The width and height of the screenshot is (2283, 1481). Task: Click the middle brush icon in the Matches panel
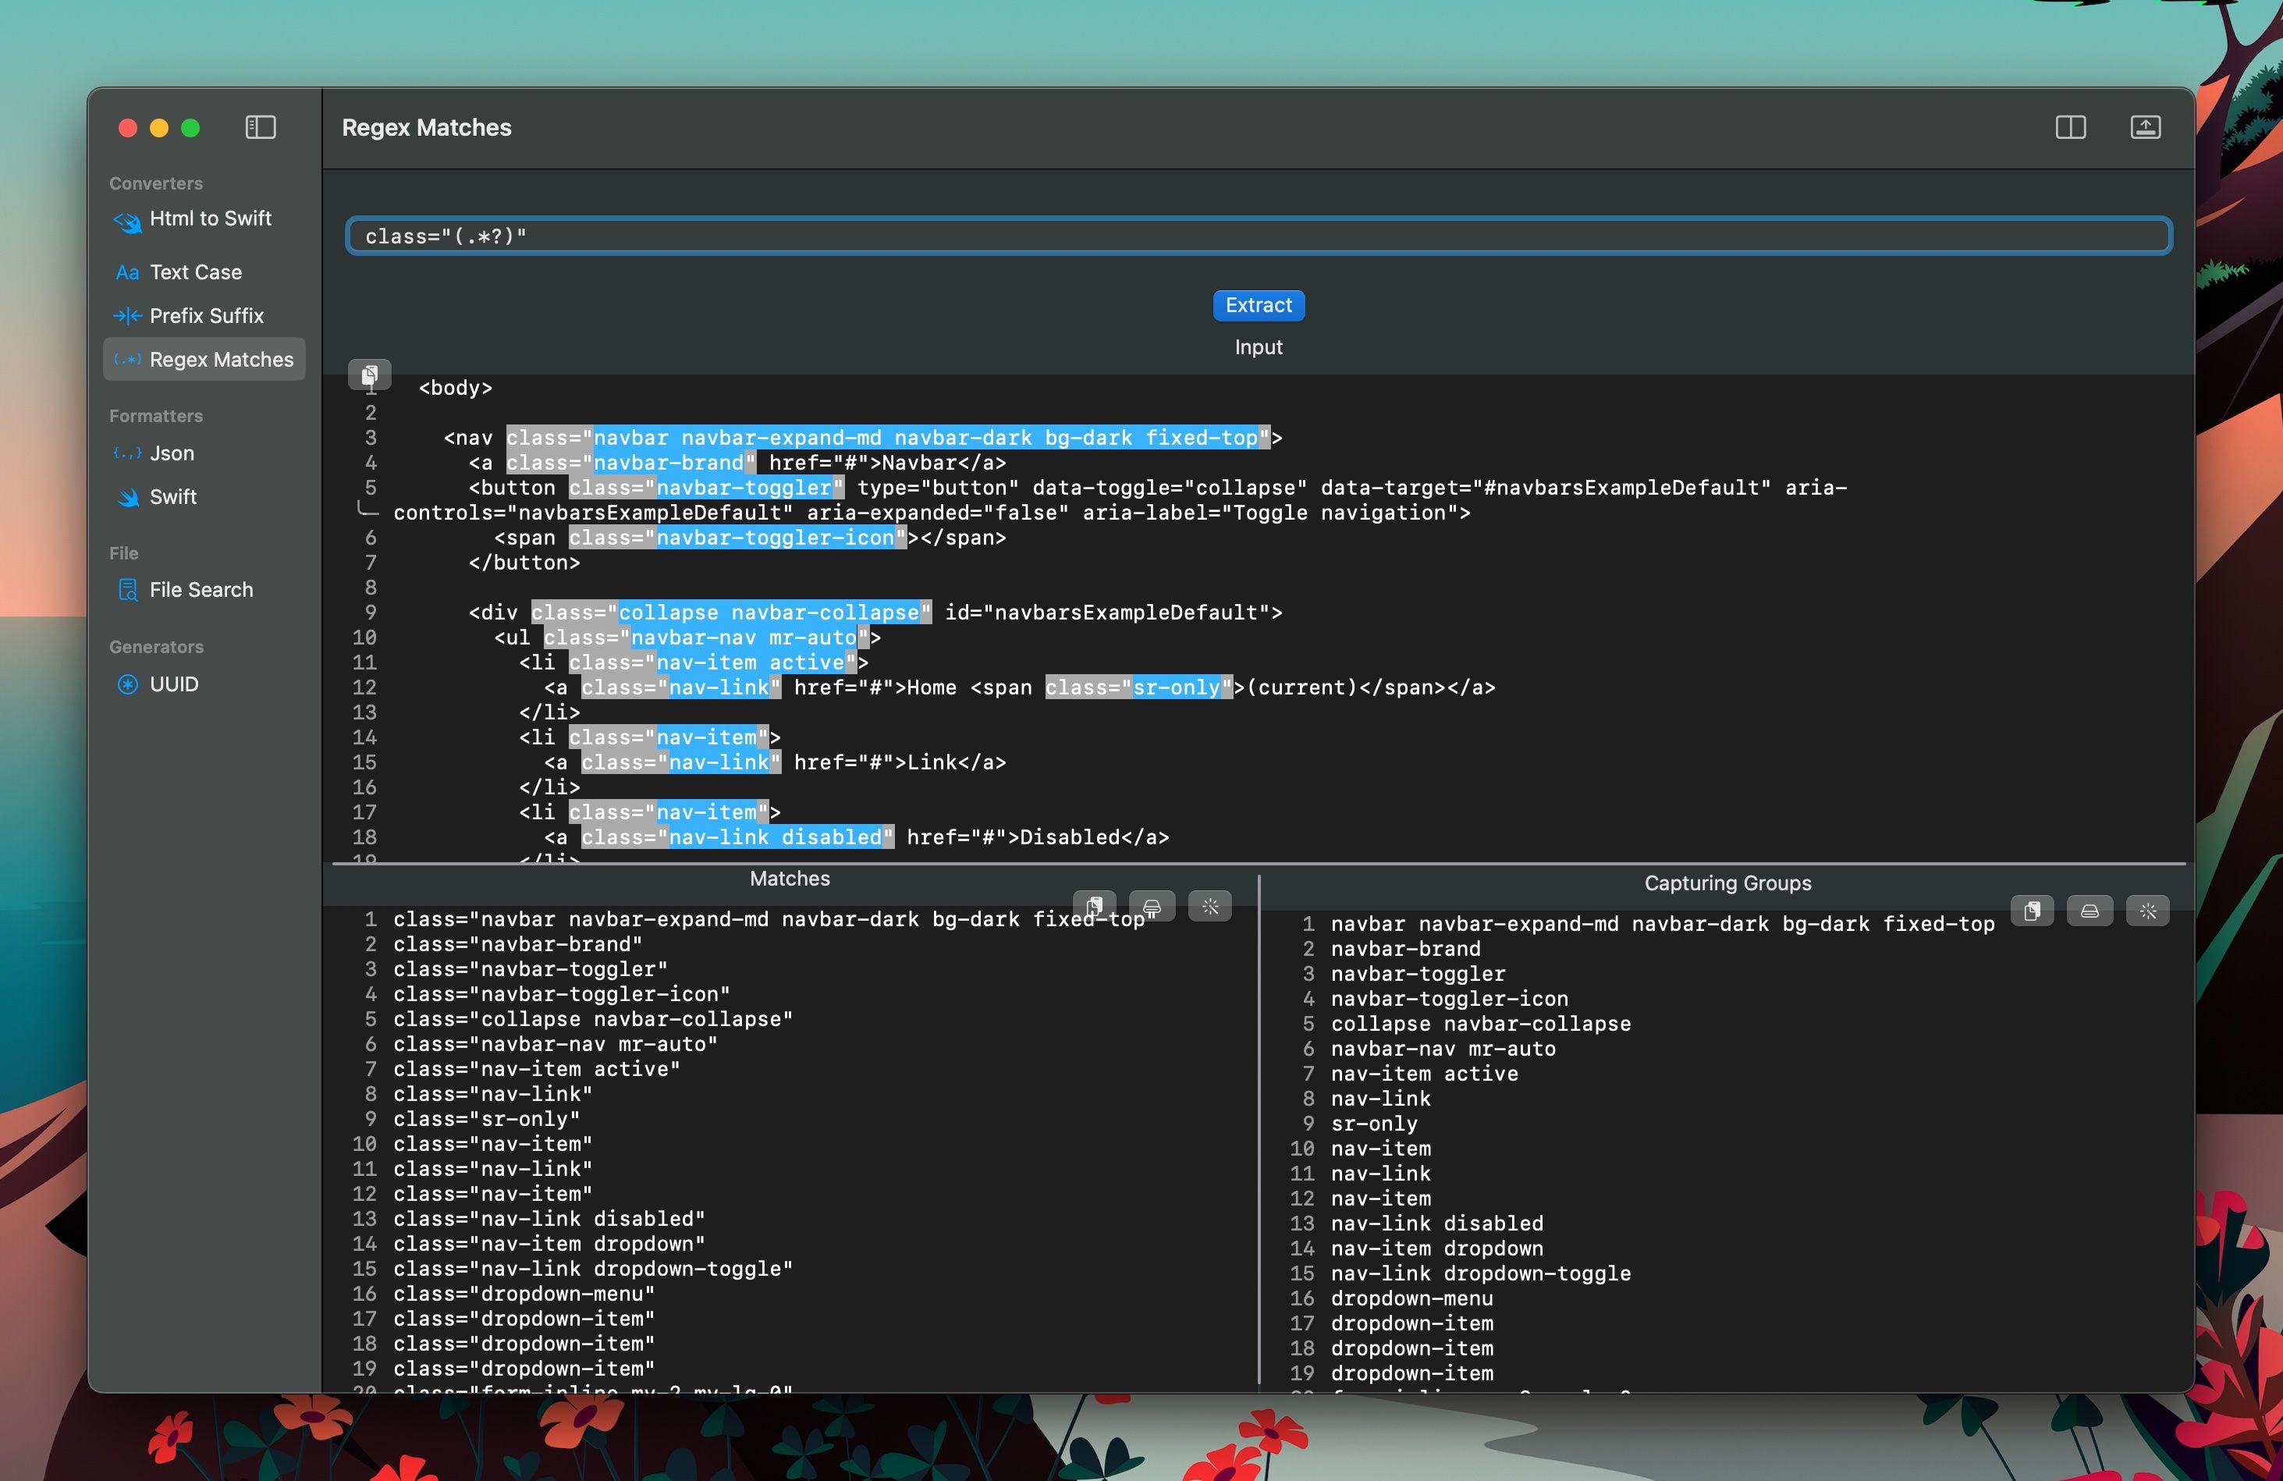[1152, 905]
